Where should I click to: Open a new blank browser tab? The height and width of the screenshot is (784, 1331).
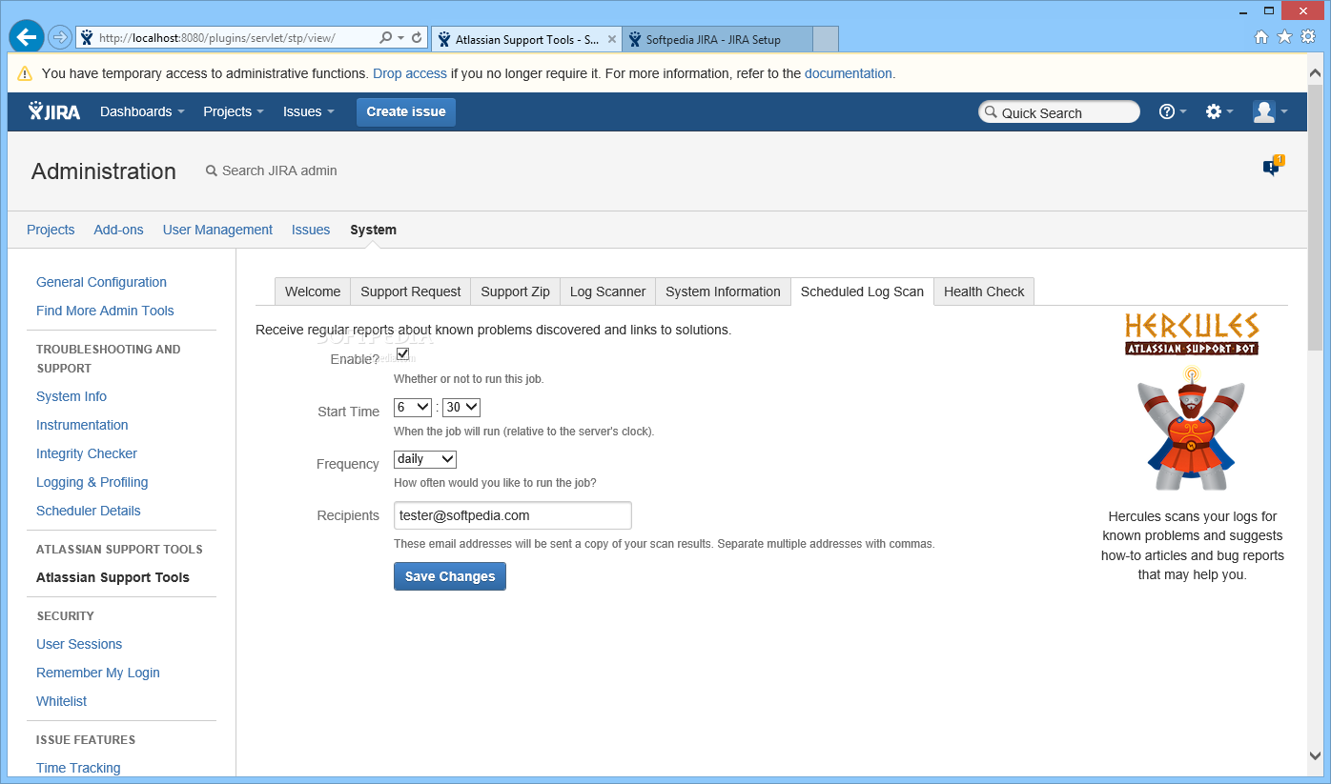(826, 39)
